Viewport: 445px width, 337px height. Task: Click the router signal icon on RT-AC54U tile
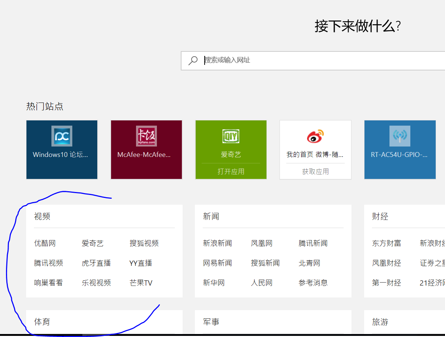tap(400, 136)
